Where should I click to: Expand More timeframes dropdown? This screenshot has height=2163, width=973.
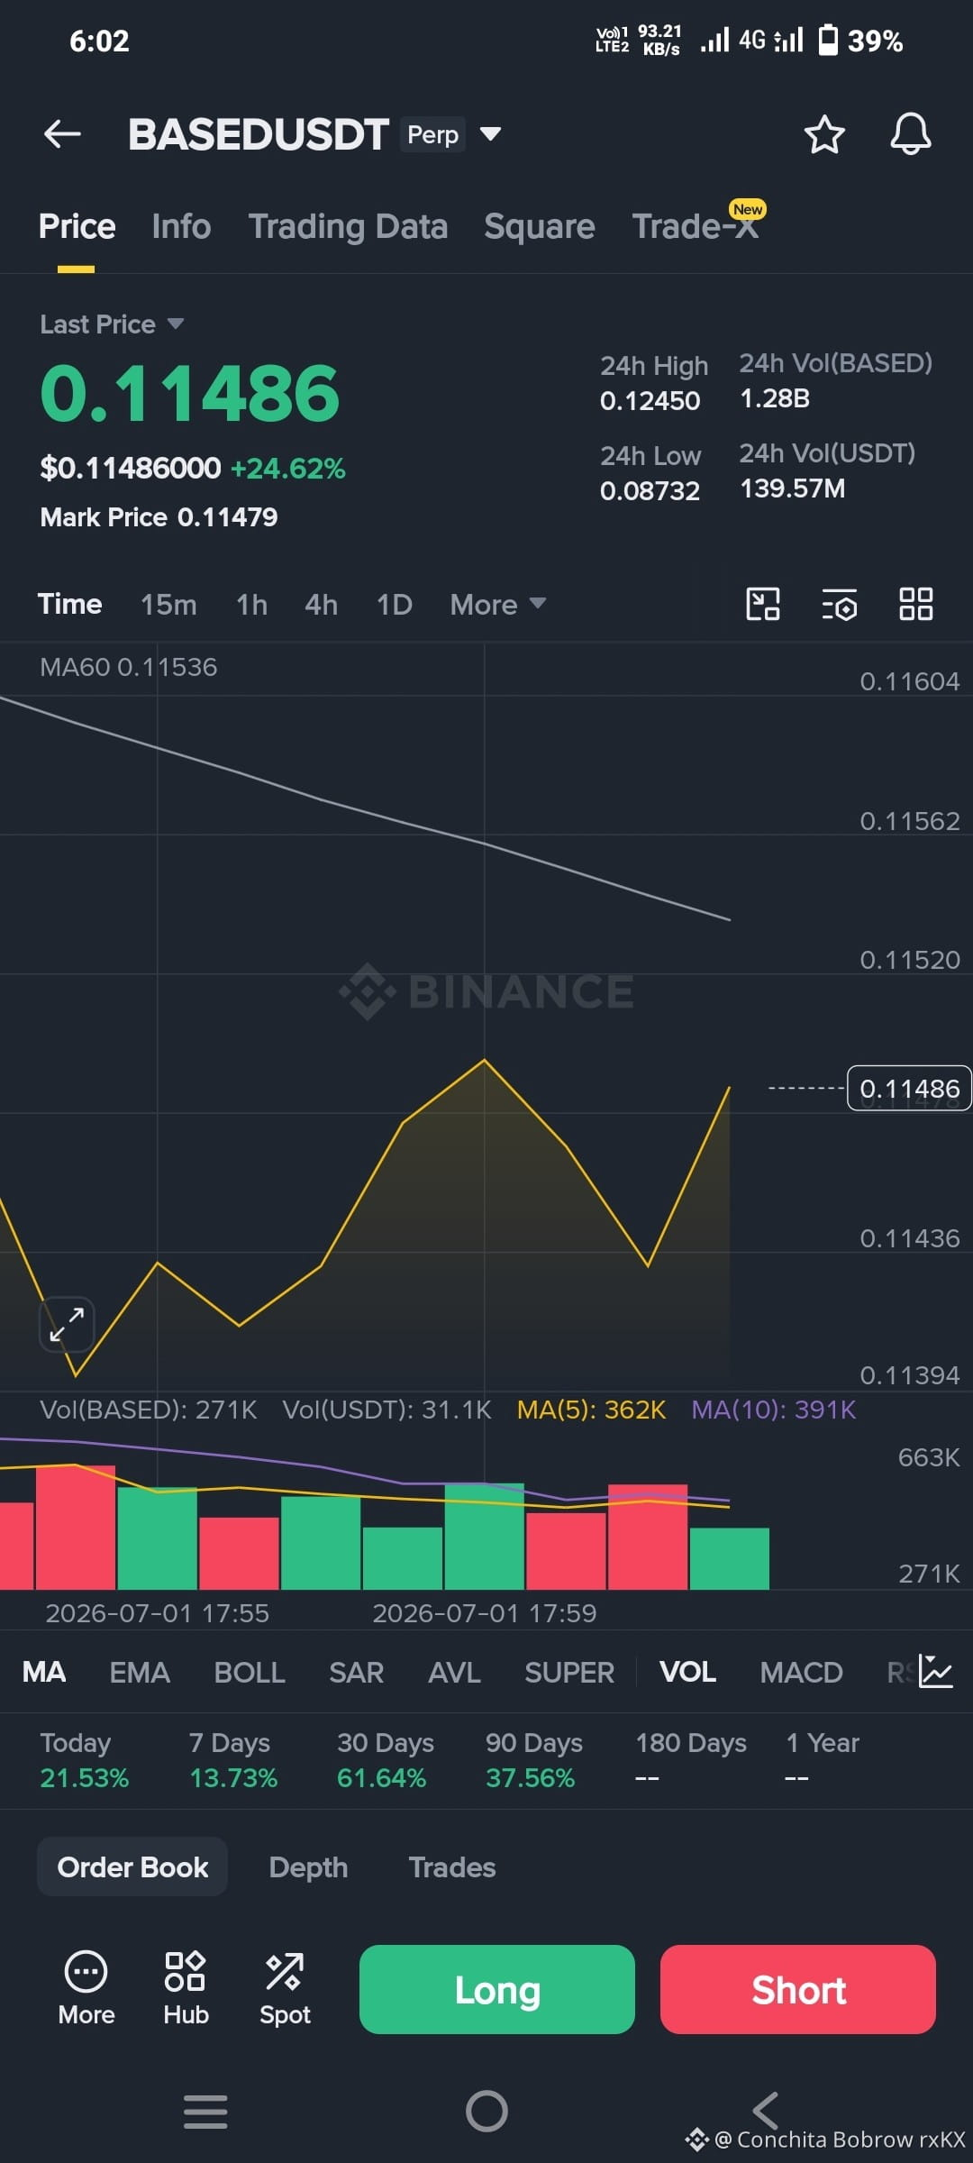click(498, 604)
